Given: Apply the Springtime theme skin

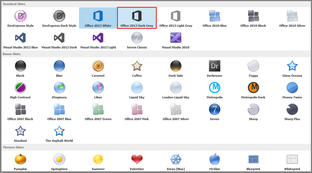Looking at the screenshot, I should coord(59,162).
